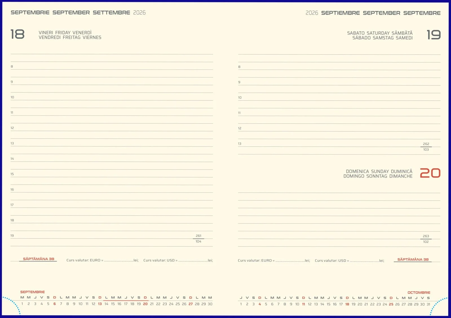Click the page number "263"
The height and width of the screenshot is (318, 451).
coord(426,237)
